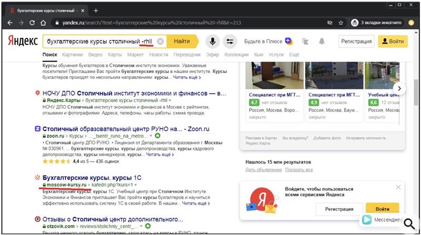Click the moscow-kursy.ru result favicon
421x235 pixels.
[37, 177]
